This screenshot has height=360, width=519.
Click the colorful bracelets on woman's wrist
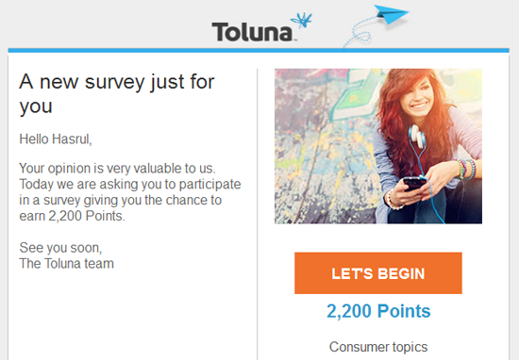coord(466,170)
